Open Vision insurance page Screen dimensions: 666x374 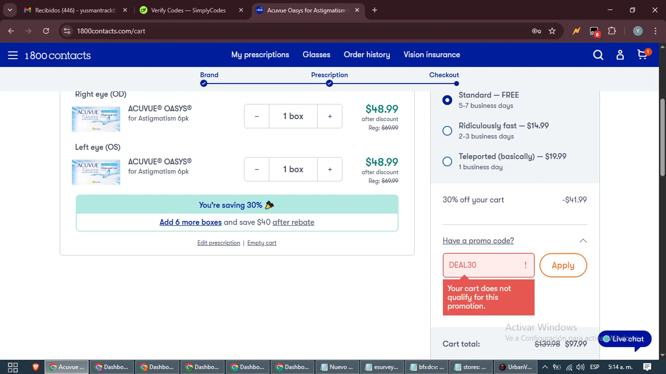point(432,55)
